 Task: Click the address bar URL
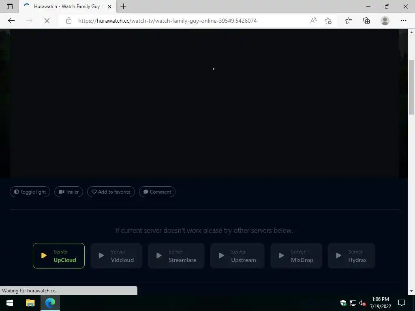point(167,21)
